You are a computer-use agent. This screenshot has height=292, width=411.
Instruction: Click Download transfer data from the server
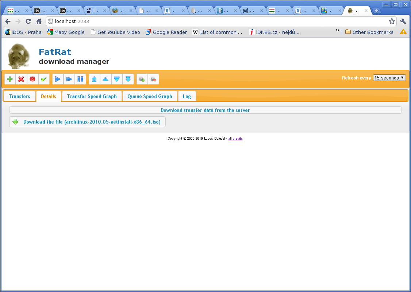click(x=205, y=110)
